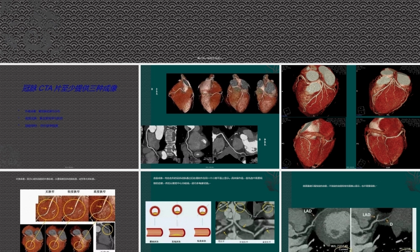Select the top-right 3D heart rendering panel
Image resolution: width=420 pixels, height=252 pixels.
click(x=388, y=91)
